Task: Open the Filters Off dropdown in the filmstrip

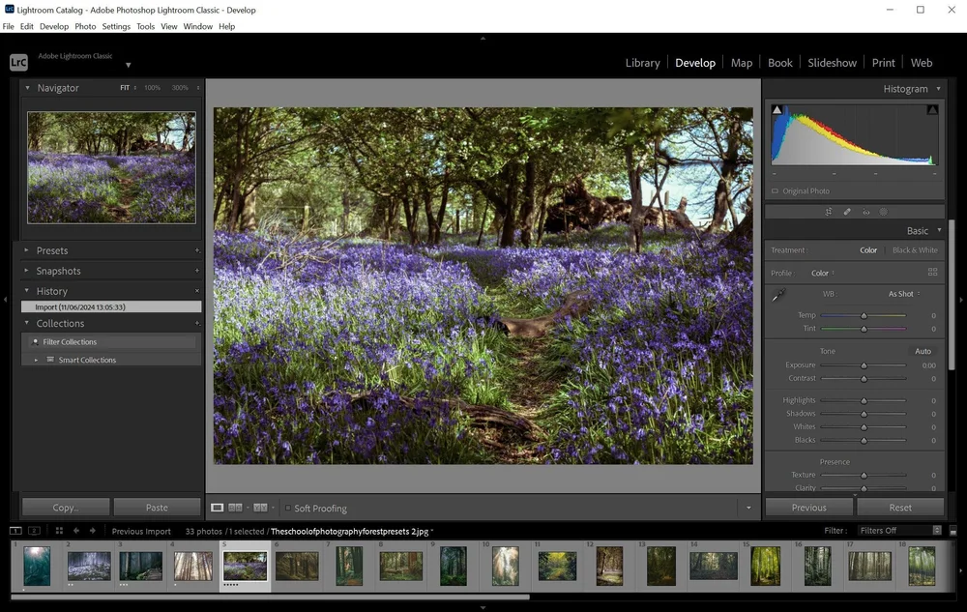Action: coord(900,530)
